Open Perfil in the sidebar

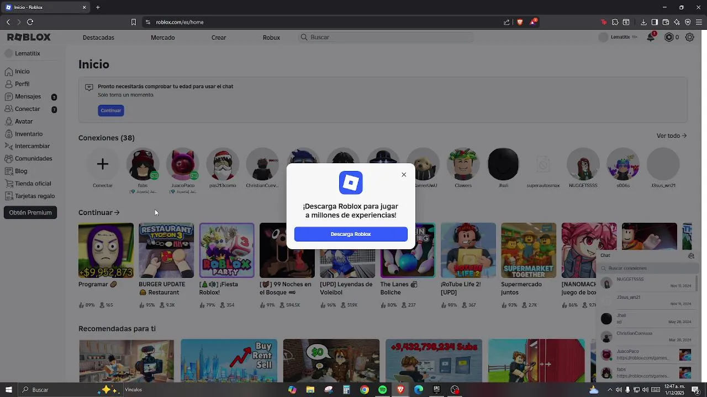point(22,84)
